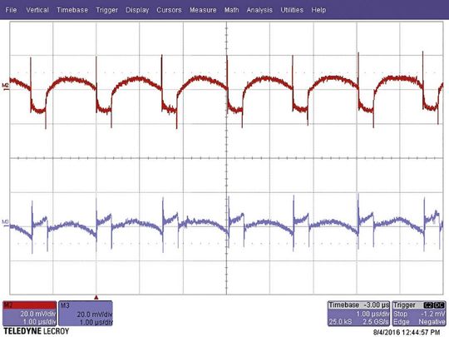Click the blue M3 trace label at grid's left edge
Screen dimensions: 449x337
6,222
